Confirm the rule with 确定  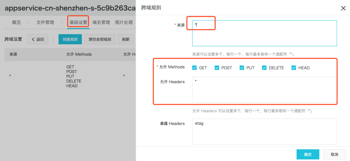(308, 155)
